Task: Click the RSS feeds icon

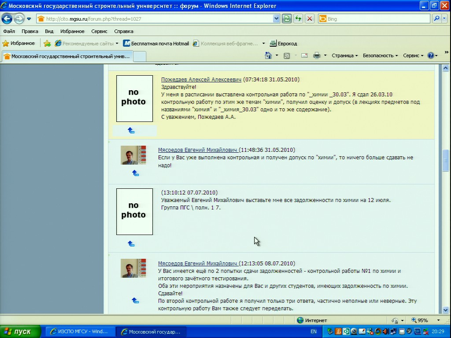Action: coord(287,56)
